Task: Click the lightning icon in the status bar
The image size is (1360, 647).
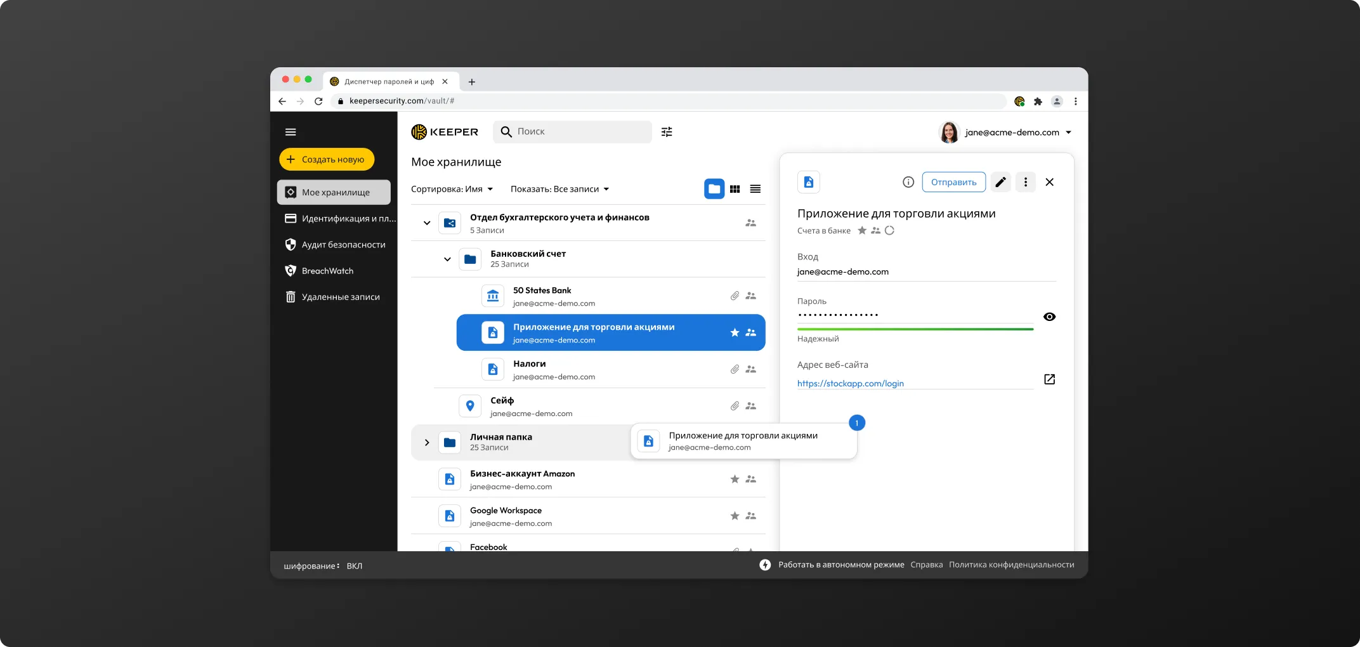Action: [x=765, y=565]
